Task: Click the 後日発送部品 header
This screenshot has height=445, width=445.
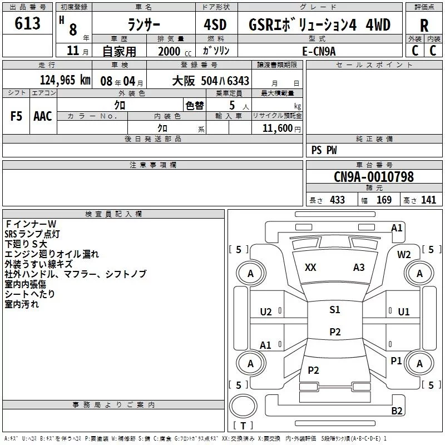Action: (x=152, y=139)
